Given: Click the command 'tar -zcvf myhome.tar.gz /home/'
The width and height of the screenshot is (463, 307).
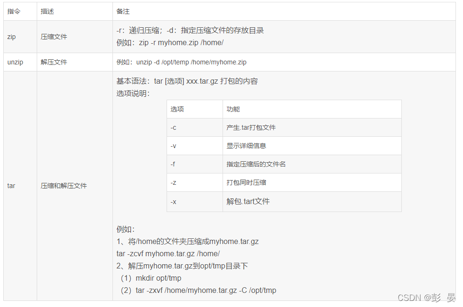Looking at the screenshot, I should tap(168, 253).
